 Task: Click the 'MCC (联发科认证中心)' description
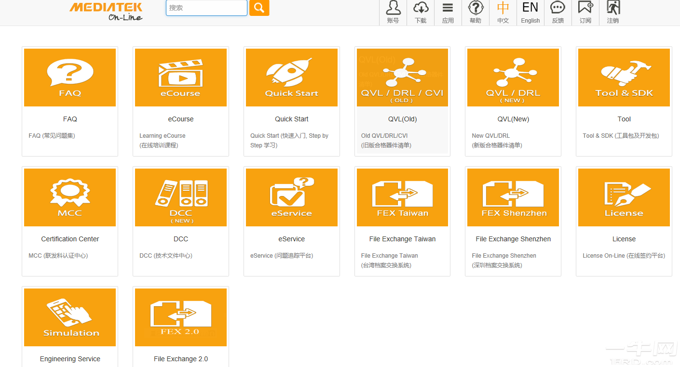pos(58,256)
